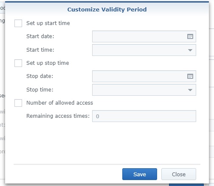Expand the Start time dropdown arrow
The image size is (214, 186).
[x=190, y=50]
